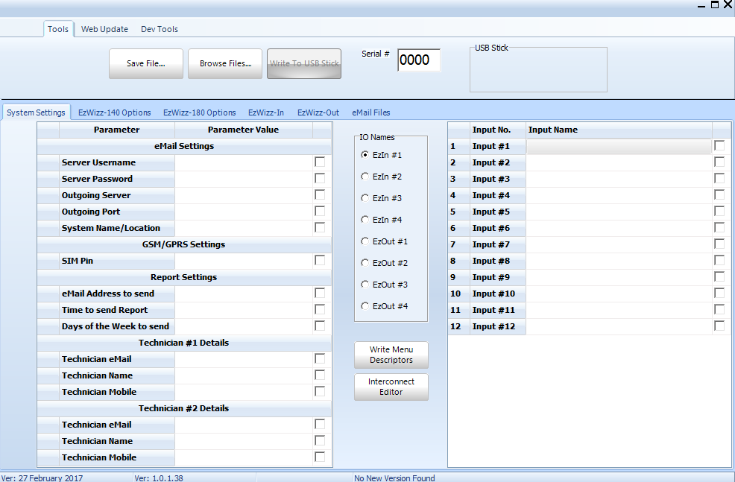The image size is (735, 482).
Task: Choose the EzIn #4 radio option
Action: pos(365,219)
